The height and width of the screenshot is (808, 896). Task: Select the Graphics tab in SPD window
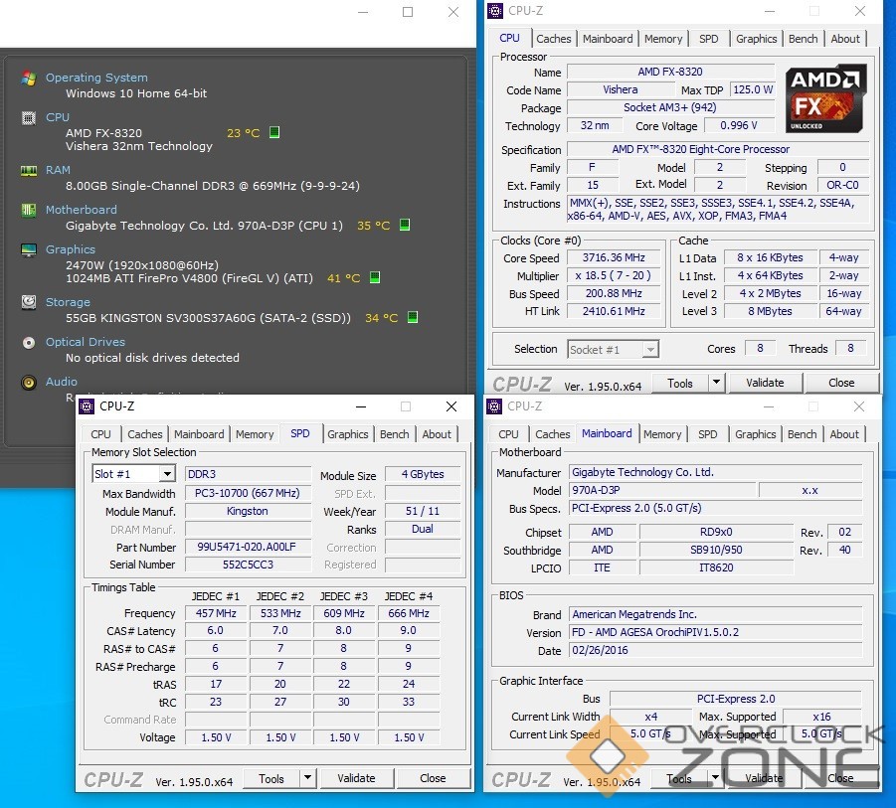click(x=347, y=434)
